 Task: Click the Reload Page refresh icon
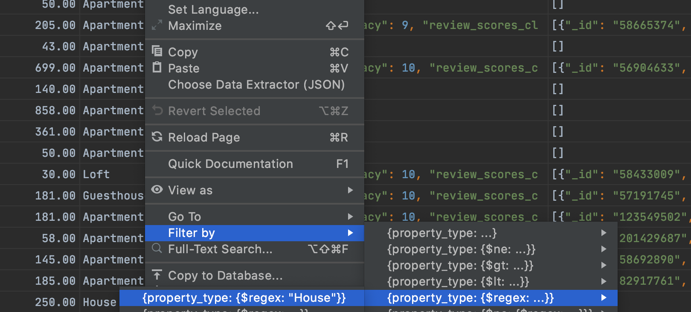click(157, 137)
